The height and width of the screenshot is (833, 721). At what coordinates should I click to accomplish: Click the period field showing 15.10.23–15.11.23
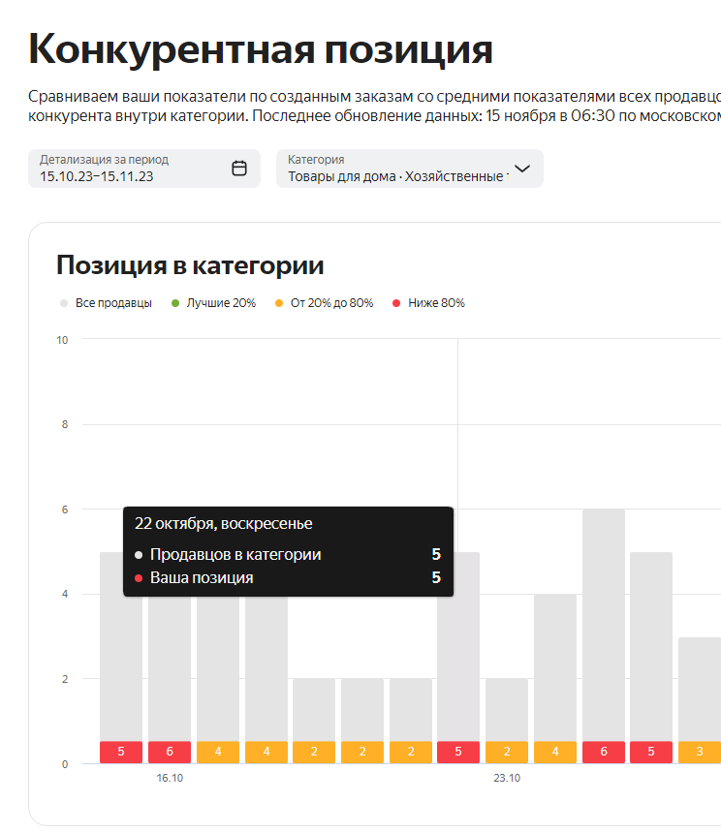pos(144,169)
